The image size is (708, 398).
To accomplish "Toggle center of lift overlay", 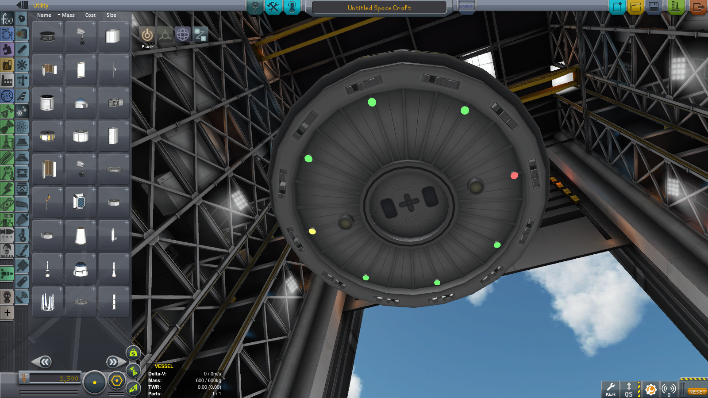I will [133, 389].
